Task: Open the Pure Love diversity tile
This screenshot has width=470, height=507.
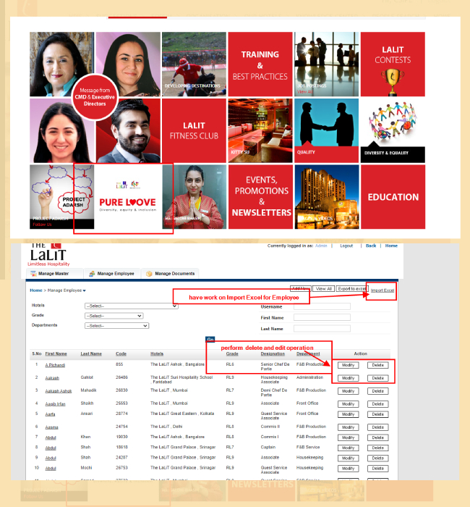Action: click(x=127, y=197)
